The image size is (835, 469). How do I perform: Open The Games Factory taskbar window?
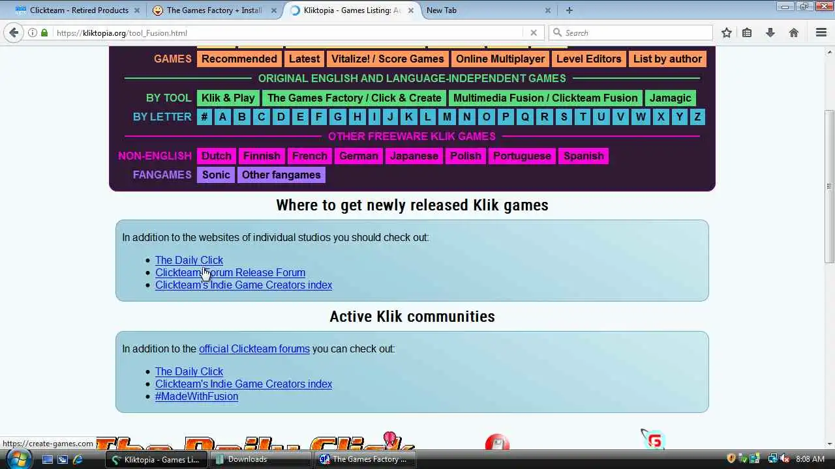point(365,459)
